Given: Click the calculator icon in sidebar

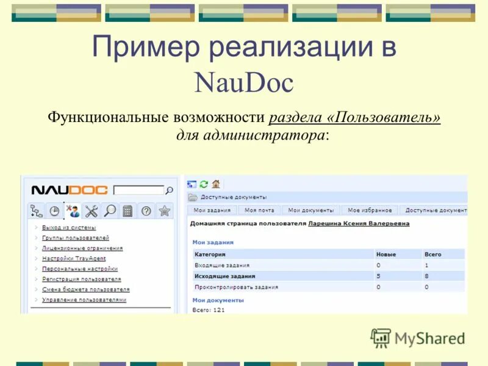Looking at the screenshot, I should pyautogui.click(x=127, y=212).
